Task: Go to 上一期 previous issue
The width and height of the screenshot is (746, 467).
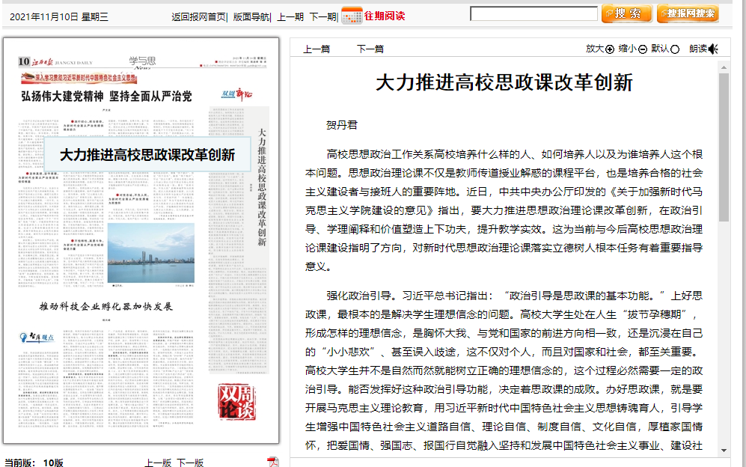Action: [x=290, y=16]
